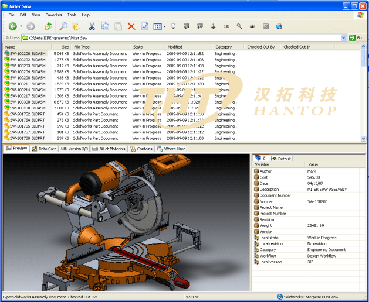Go up one folder level
This screenshot has width=369, height=302.
point(48,26)
